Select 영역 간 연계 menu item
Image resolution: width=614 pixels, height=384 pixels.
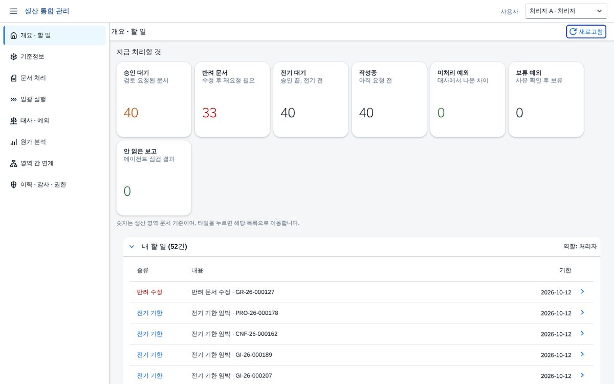tap(55, 163)
